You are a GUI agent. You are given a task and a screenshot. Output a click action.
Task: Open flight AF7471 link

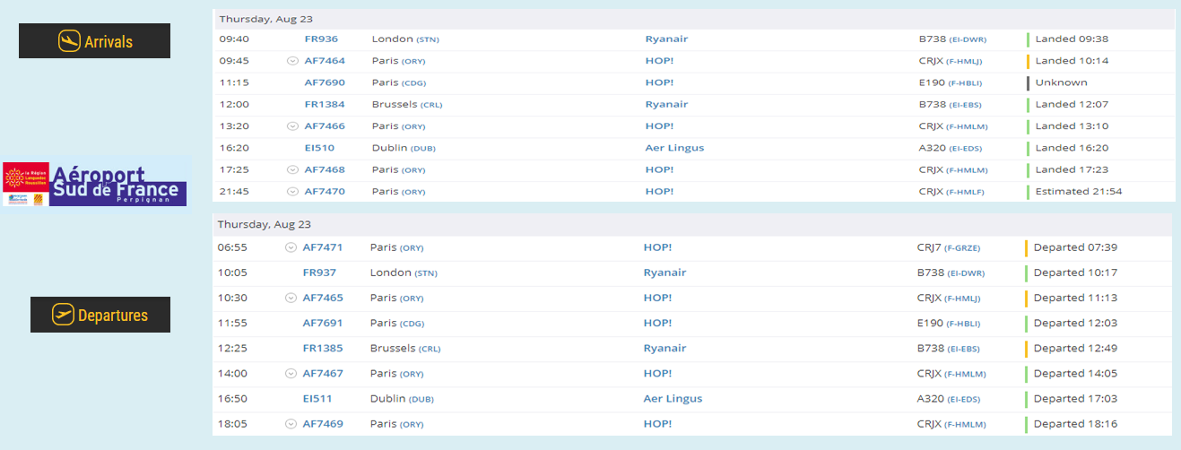(x=323, y=247)
